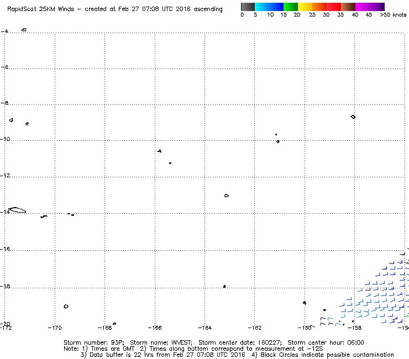Image resolution: width=409 pixels, height=359 pixels.
Task: Click the longitude axis label -164
Action: click(x=204, y=328)
